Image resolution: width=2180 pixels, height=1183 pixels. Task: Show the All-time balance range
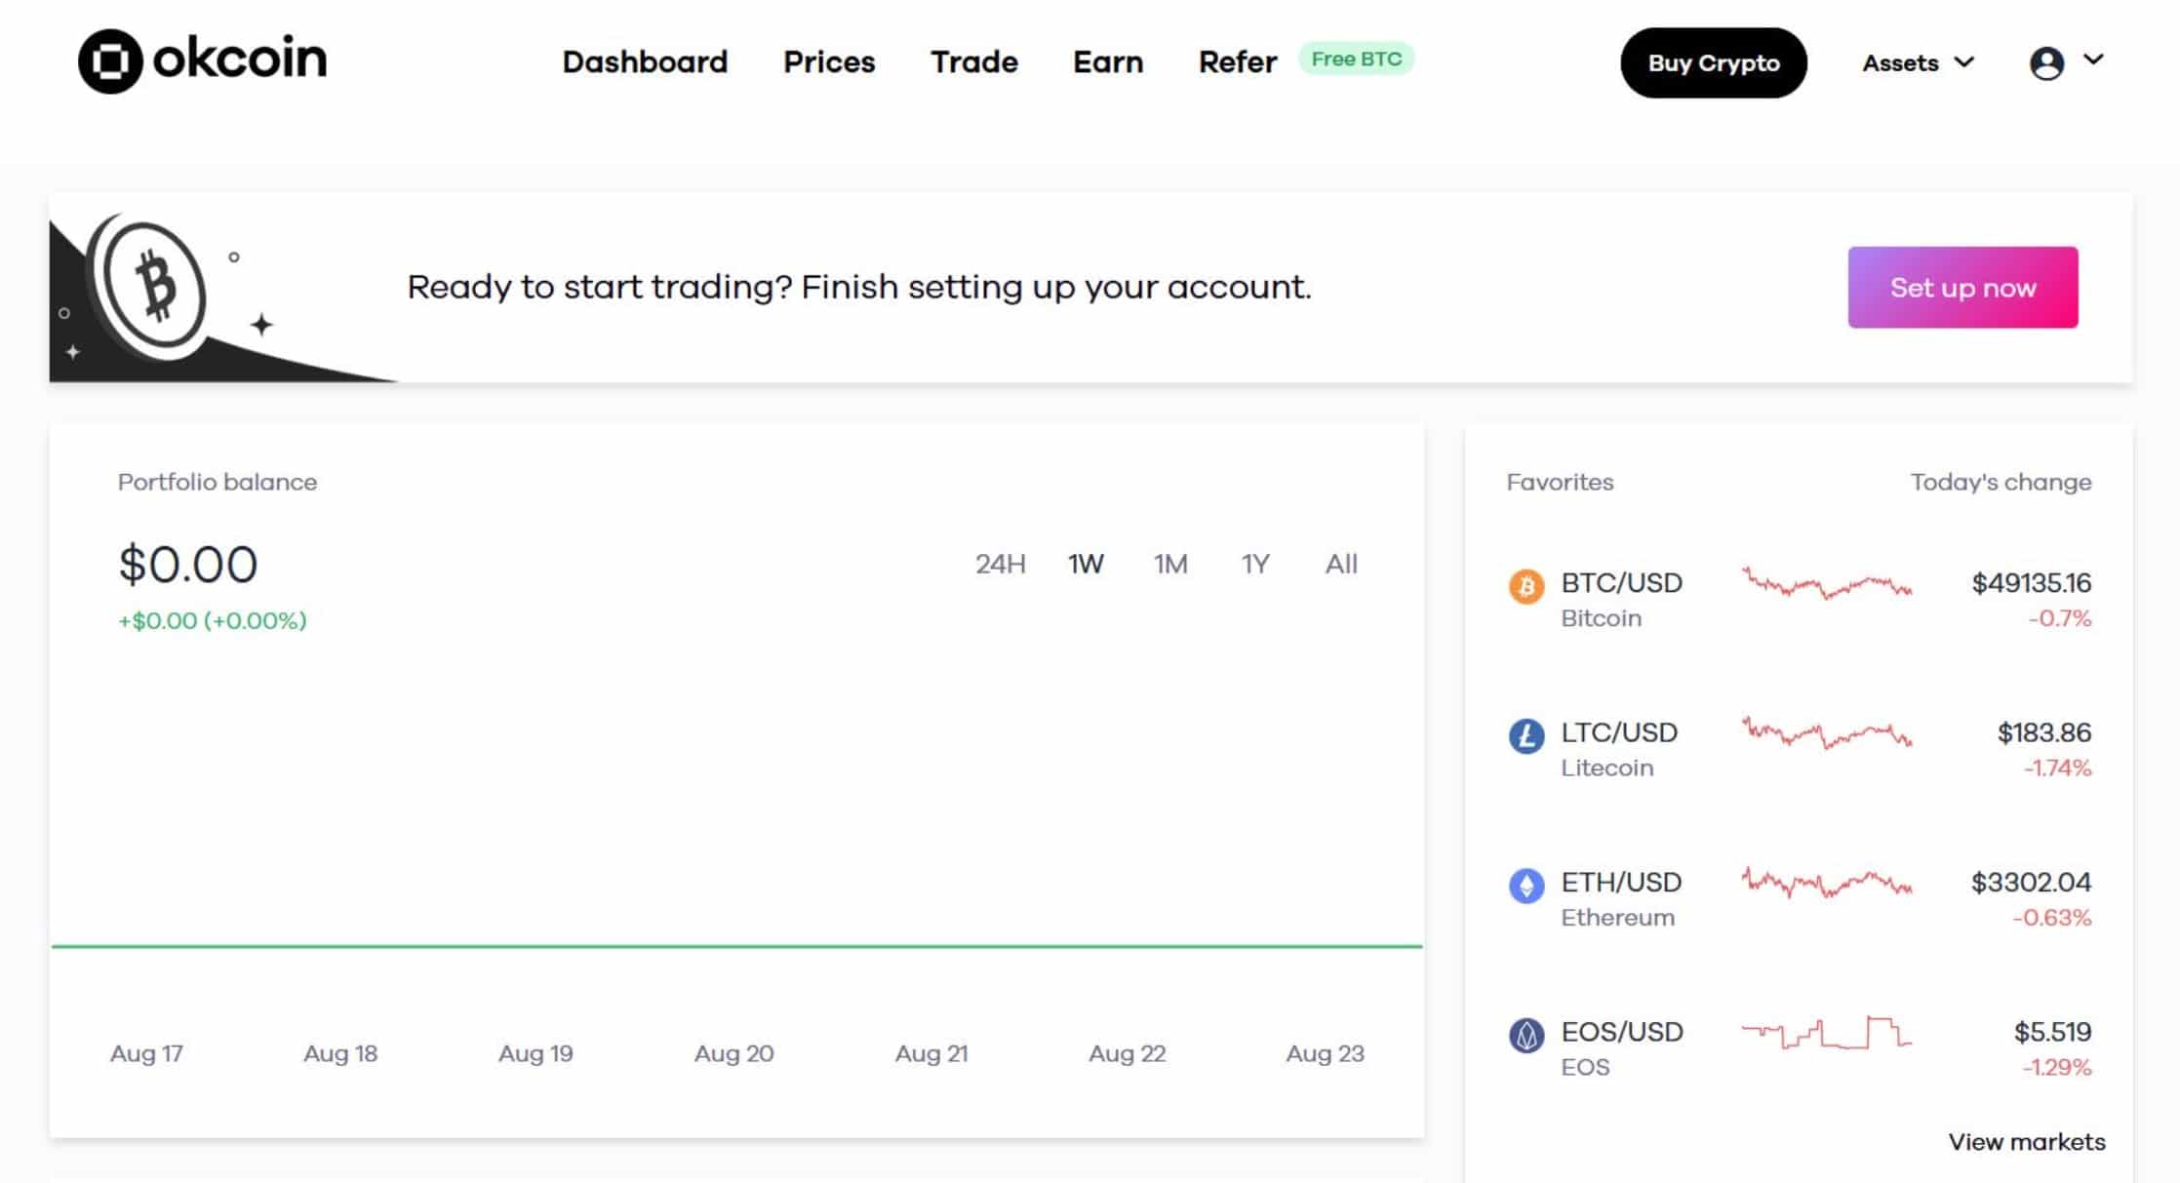click(x=1341, y=565)
